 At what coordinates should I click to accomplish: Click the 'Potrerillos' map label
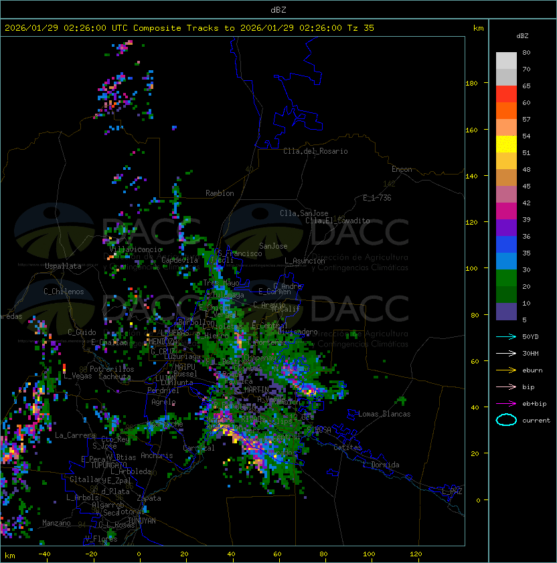pos(112,369)
